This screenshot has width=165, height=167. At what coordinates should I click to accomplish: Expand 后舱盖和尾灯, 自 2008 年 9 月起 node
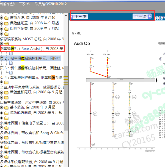coord(1,92)
